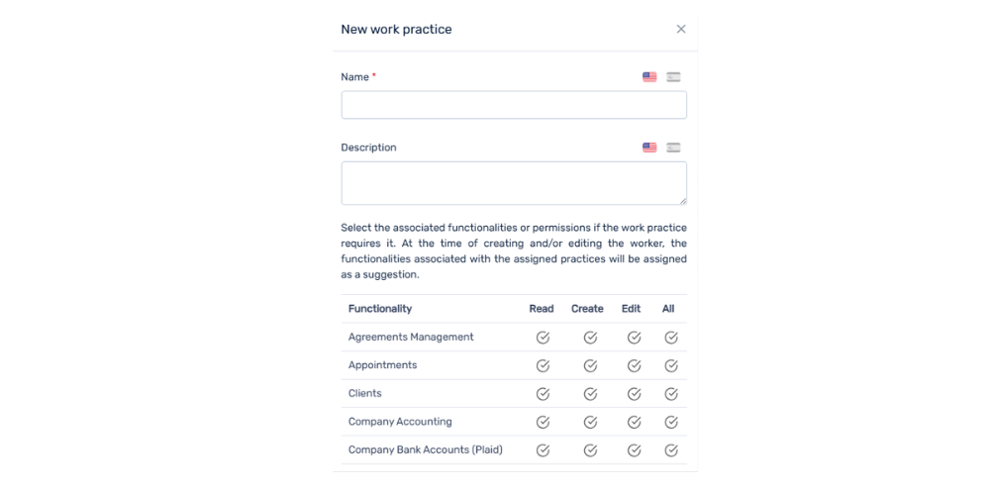Image resolution: width=990 pixels, height=495 pixels.
Task: Enable All for Agreements Management
Action: pyautogui.click(x=671, y=338)
